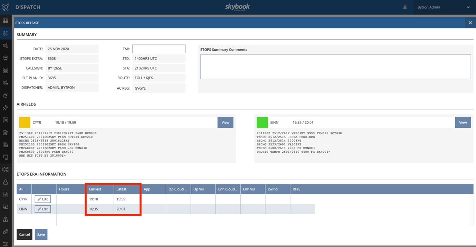Open the clipboard edit sidebar icon
Viewport: 476px width, 247px height.
click(6, 132)
